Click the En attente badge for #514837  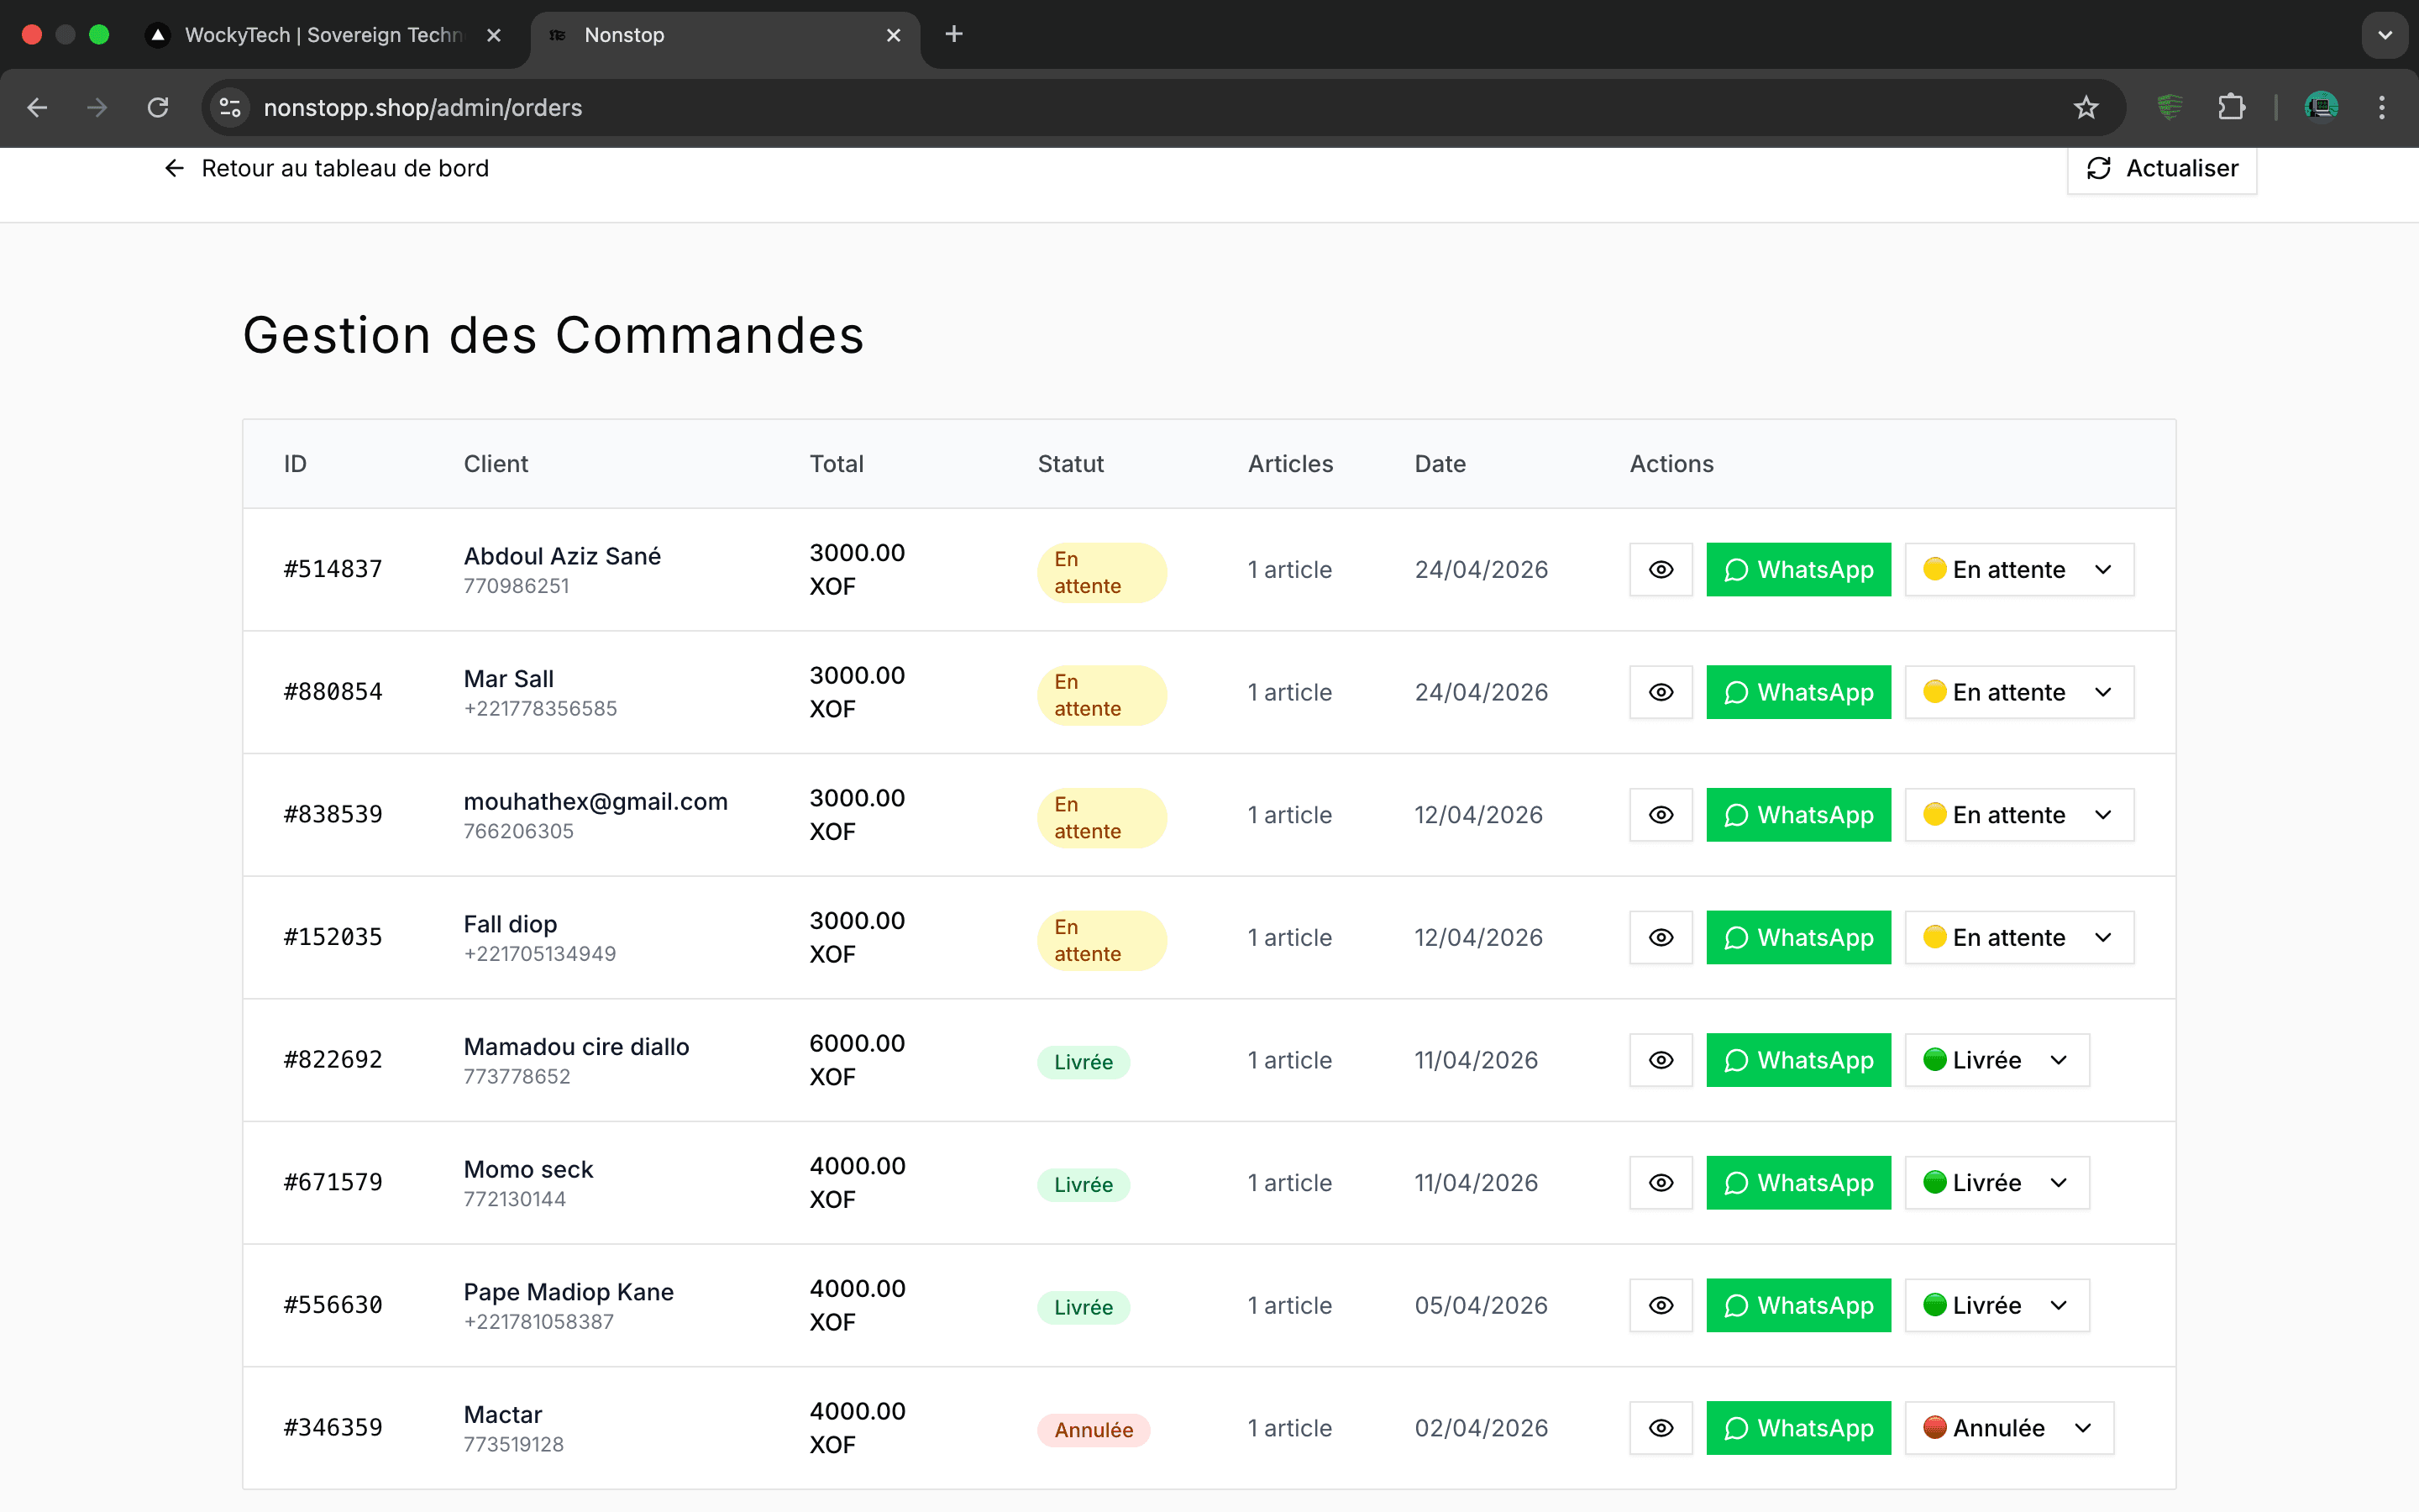tap(1101, 573)
